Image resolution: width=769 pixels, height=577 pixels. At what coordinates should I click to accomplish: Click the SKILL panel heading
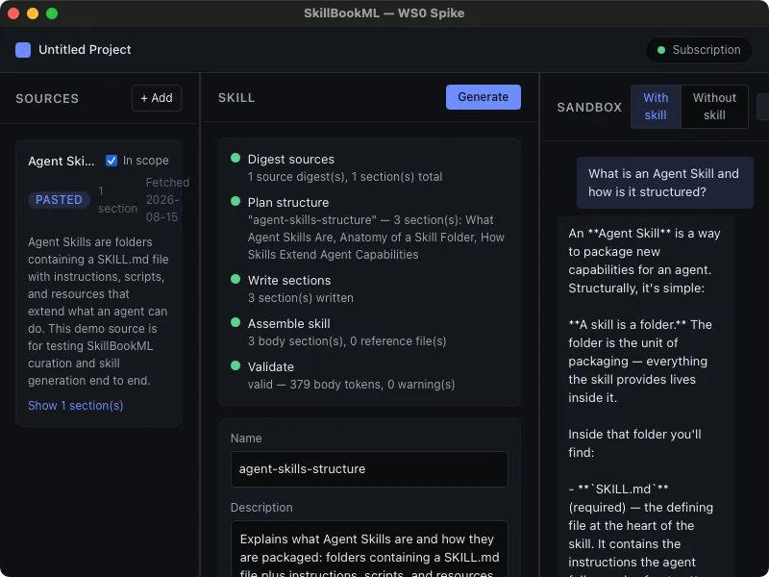[x=236, y=98]
